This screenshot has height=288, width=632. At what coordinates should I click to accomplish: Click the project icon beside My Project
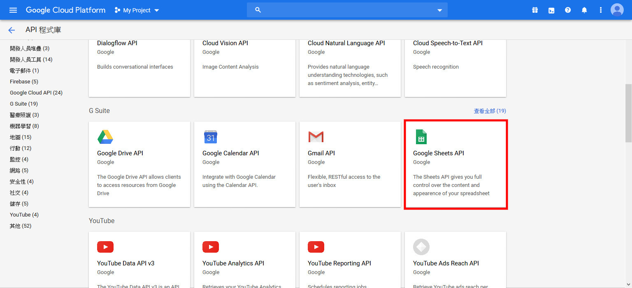click(x=117, y=10)
